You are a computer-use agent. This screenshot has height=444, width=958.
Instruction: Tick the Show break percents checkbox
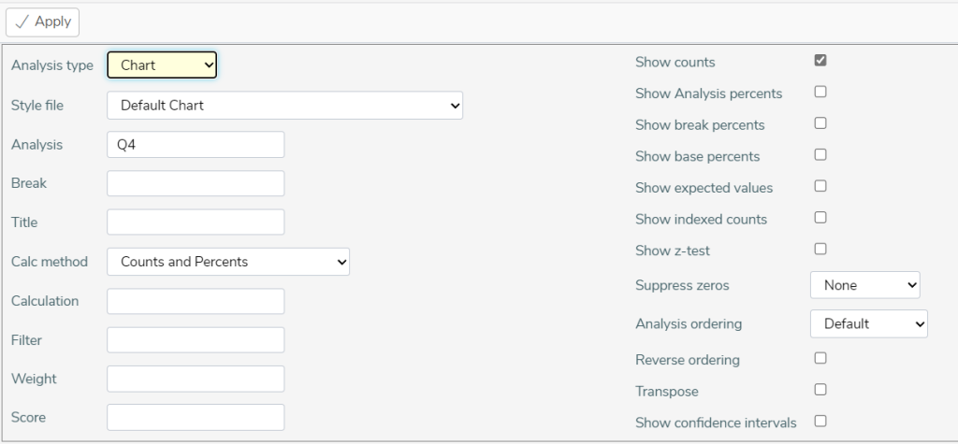point(820,123)
